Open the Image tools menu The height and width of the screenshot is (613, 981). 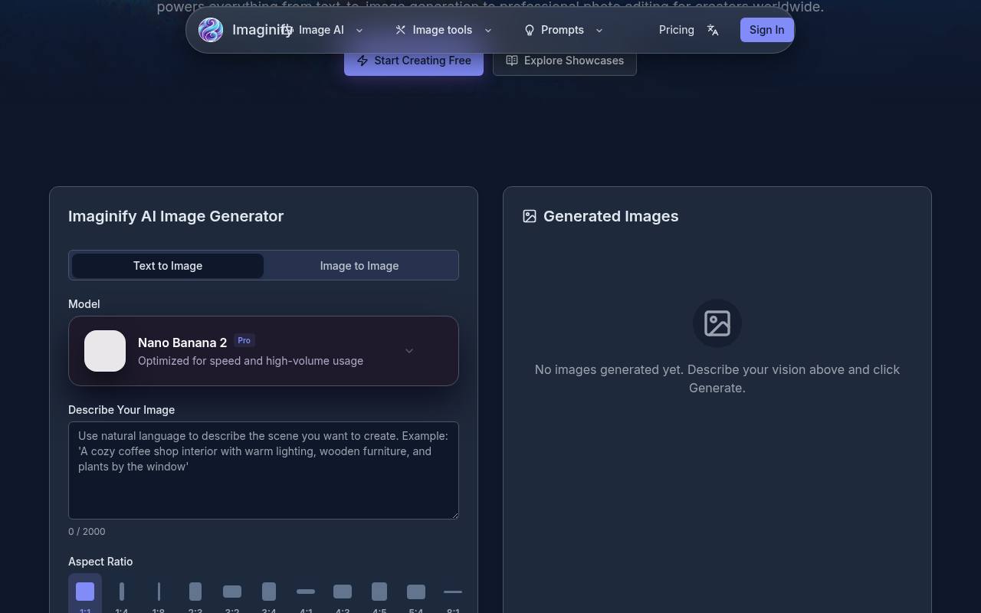point(443,30)
